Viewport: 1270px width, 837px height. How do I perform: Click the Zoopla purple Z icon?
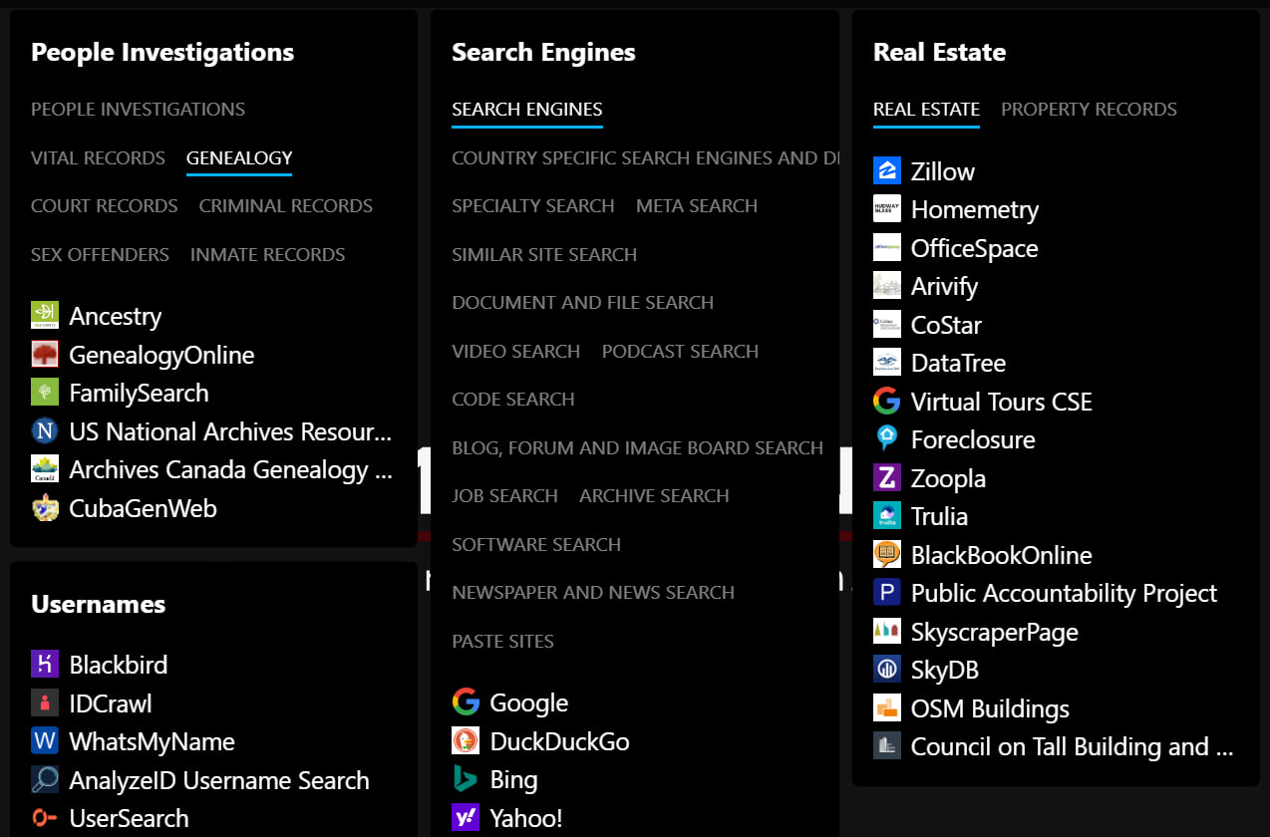[887, 478]
